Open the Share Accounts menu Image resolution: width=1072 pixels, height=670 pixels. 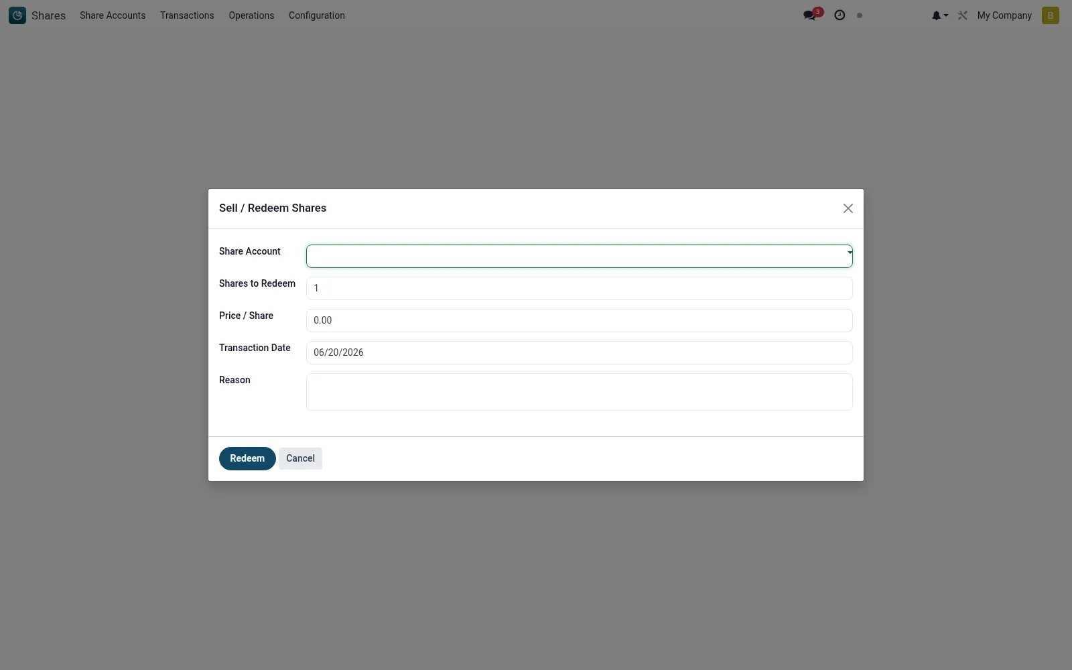tap(113, 15)
